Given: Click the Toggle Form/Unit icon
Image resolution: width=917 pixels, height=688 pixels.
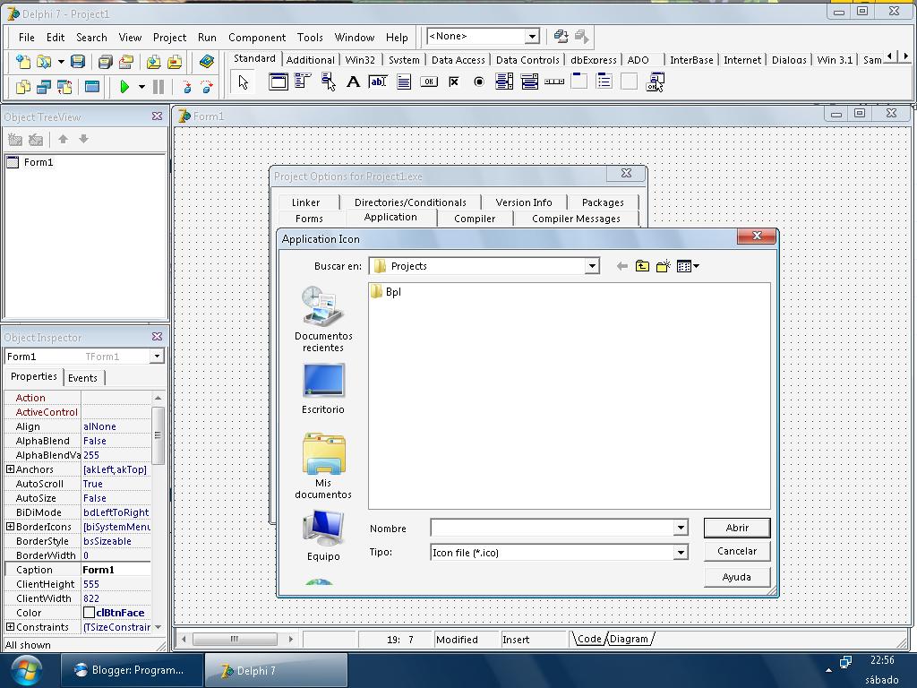Looking at the screenshot, I should 64,87.
